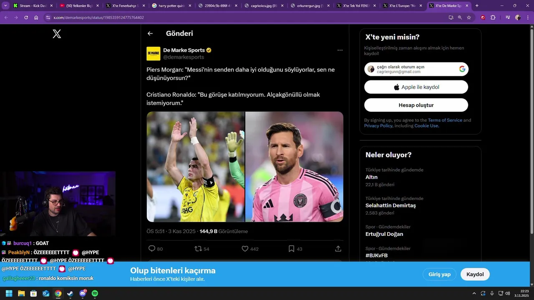Image resolution: width=534 pixels, height=300 pixels.
Task: Open the zoom magnifier icon in address bar
Action: 460,17
